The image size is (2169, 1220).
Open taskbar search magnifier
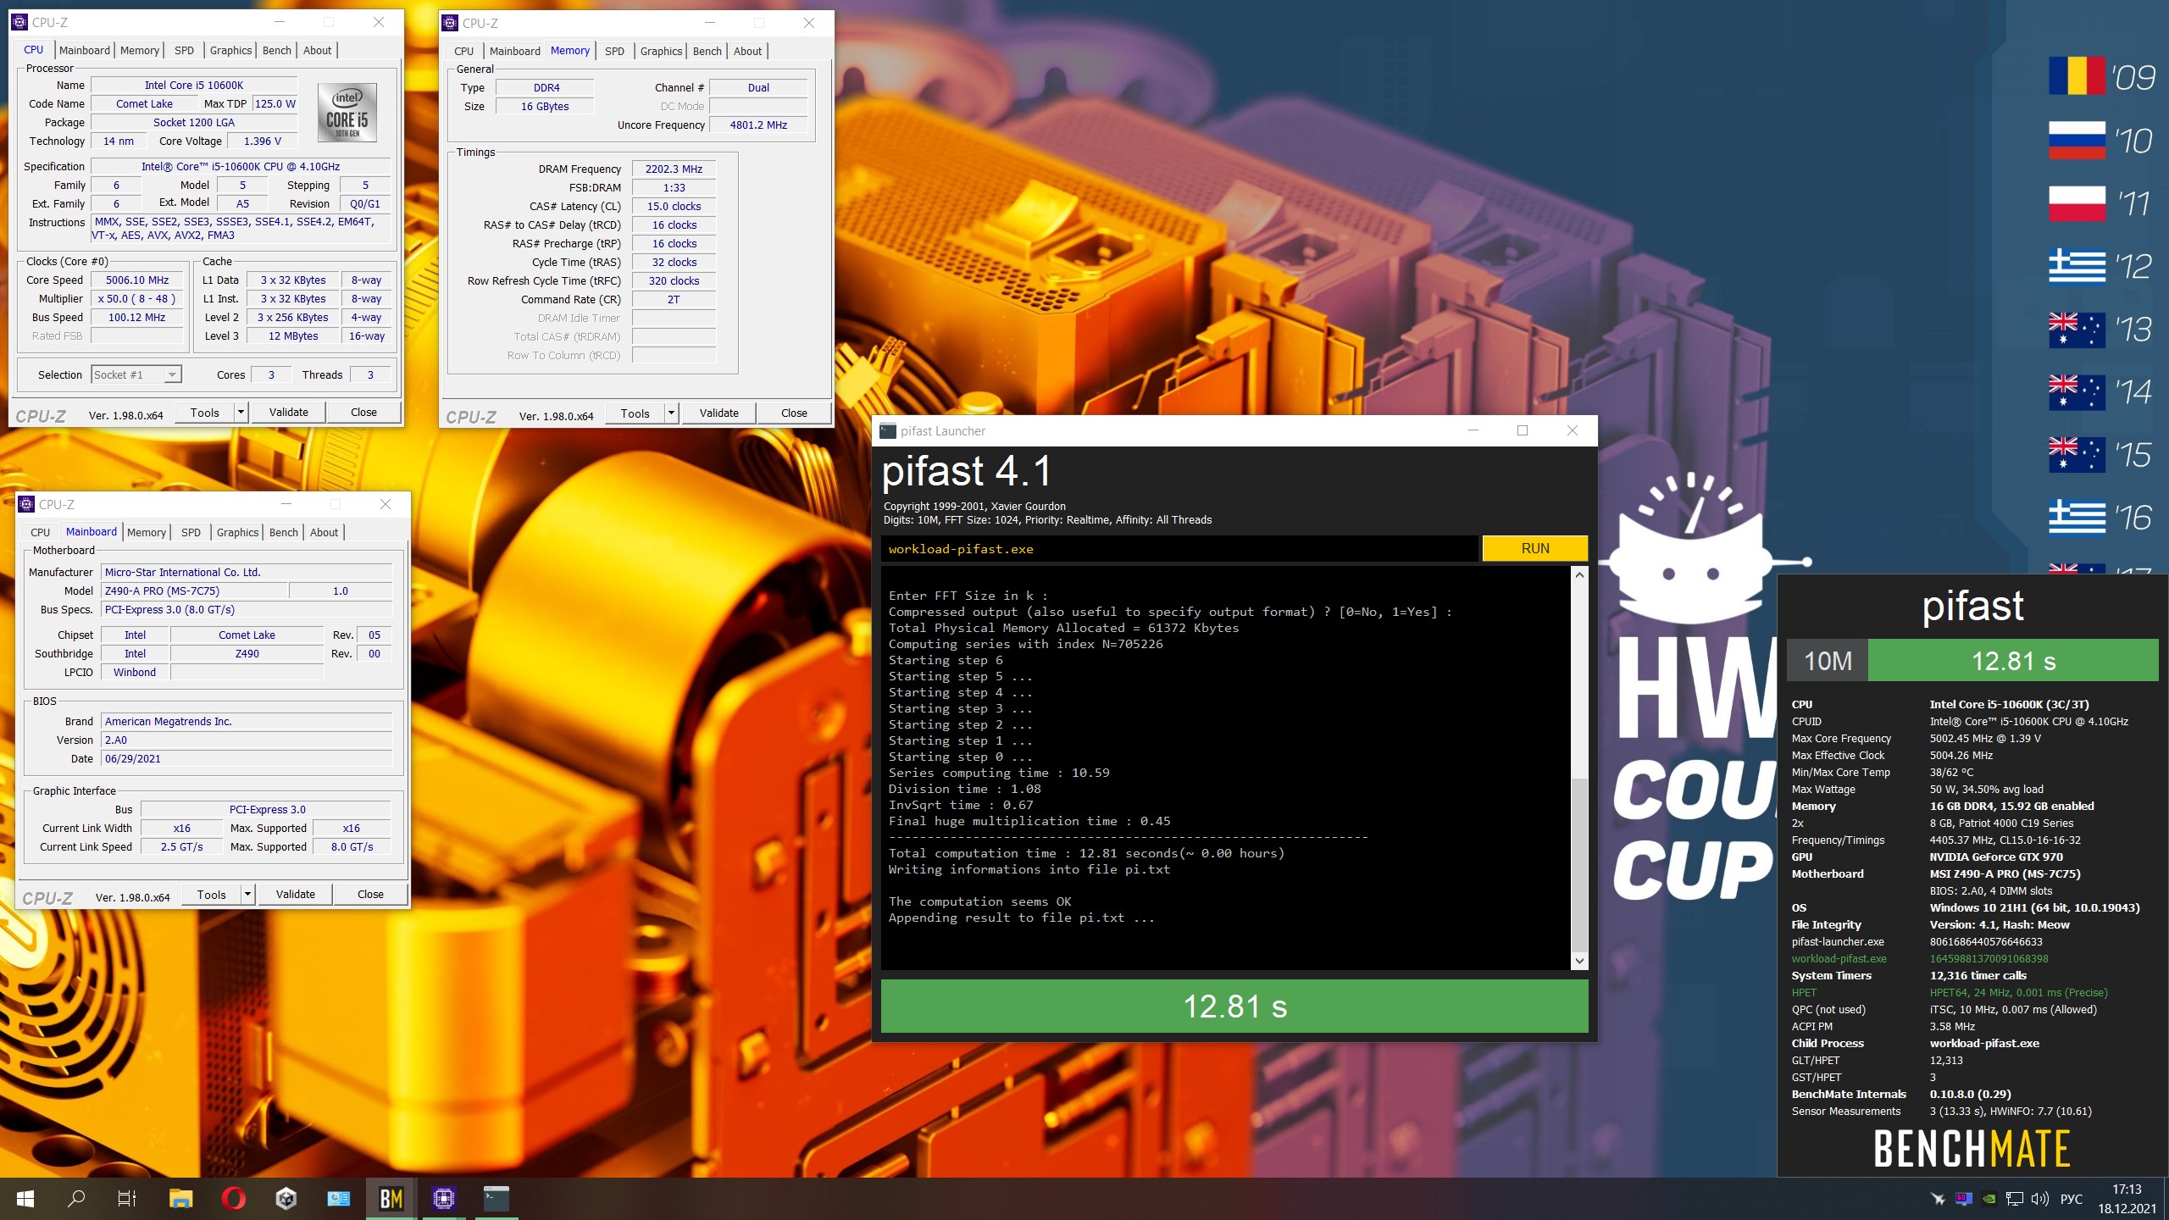coord(76,1199)
